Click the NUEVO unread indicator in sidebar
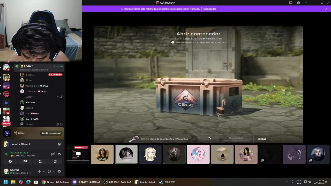Screen dimensions: 331x186 pos(6,124)
